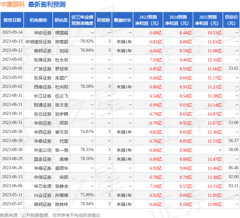Click target price 58.00
Screen dimensions: 240x218
coord(233,149)
